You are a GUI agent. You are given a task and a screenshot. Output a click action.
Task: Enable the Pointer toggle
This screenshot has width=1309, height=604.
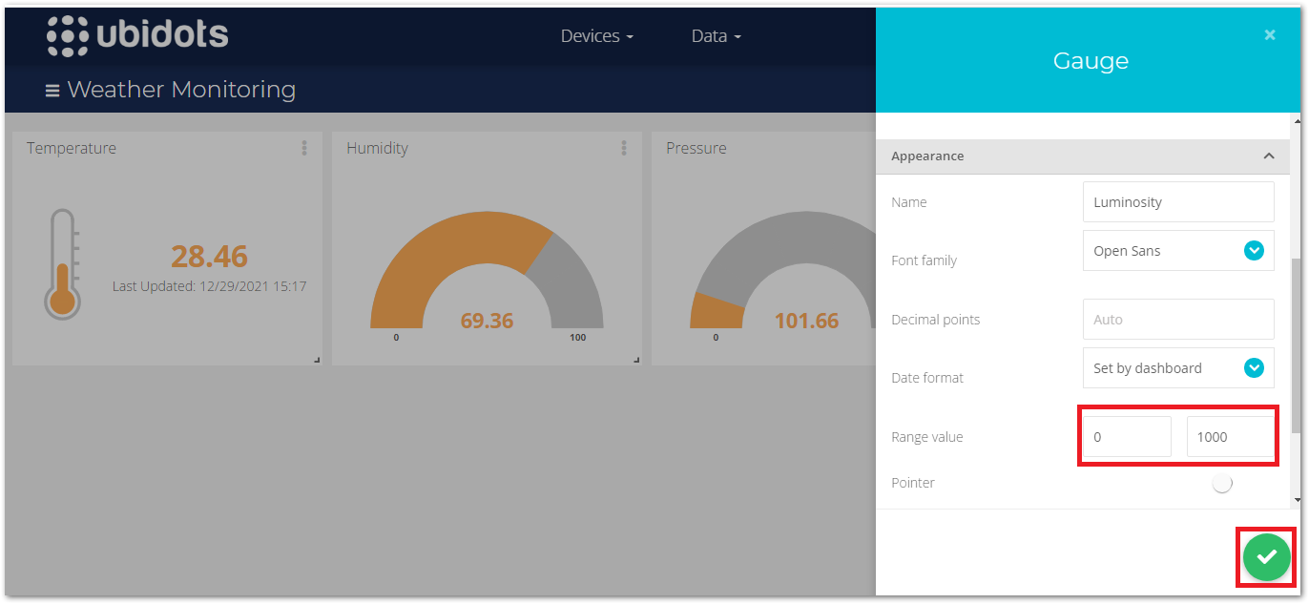[x=1222, y=484]
